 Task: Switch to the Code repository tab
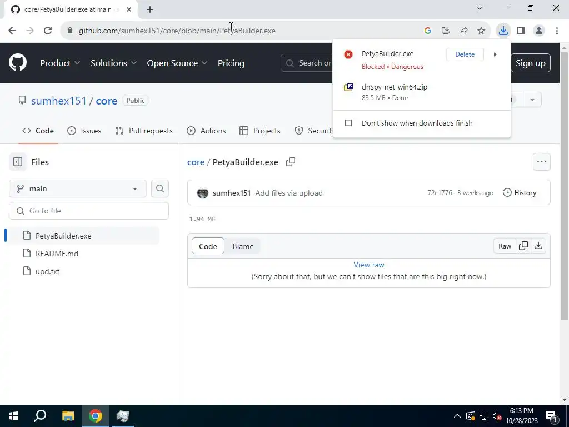pyautogui.click(x=38, y=131)
